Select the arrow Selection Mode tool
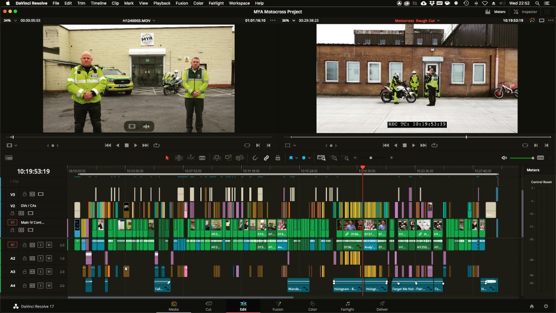 [x=167, y=158]
